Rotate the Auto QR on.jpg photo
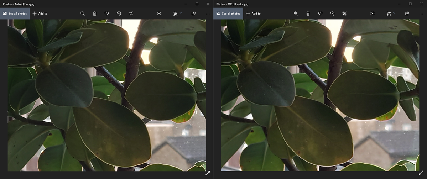427x179 pixels. coord(119,14)
